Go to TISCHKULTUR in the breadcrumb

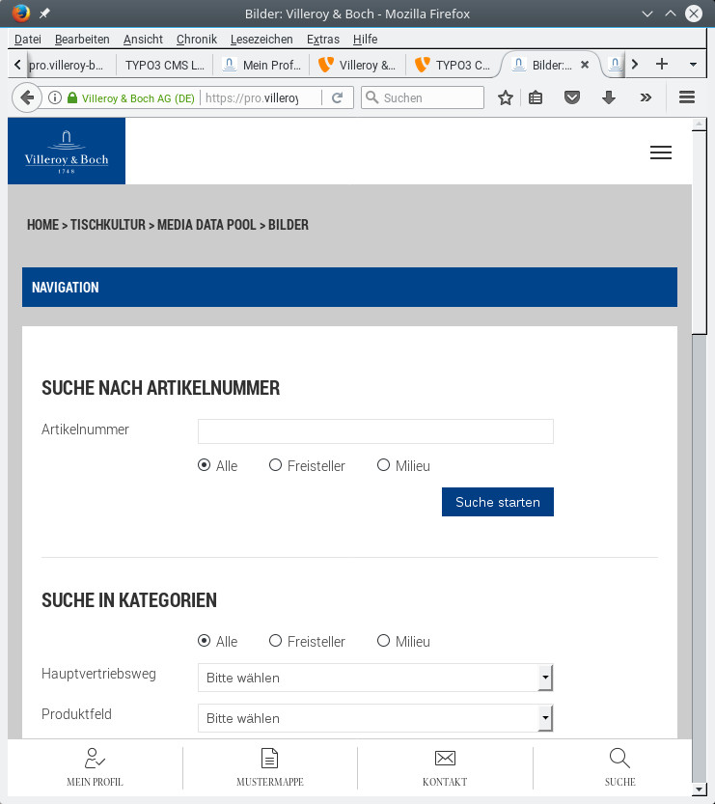point(108,225)
